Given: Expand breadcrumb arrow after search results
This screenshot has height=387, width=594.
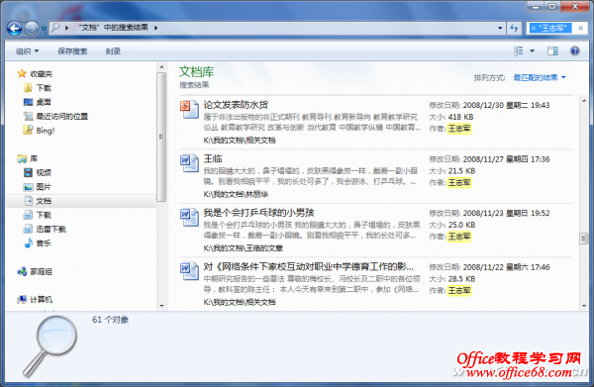Looking at the screenshot, I should [x=155, y=28].
